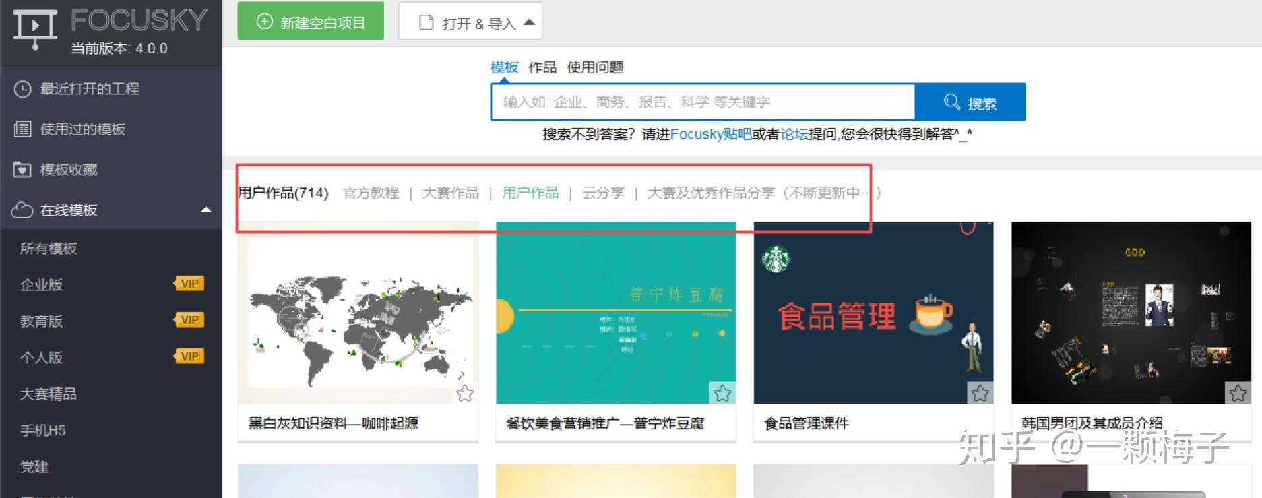Click the file icon in 打开 & 导入
This screenshot has height=498, width=1262.
tap(426, 23)
